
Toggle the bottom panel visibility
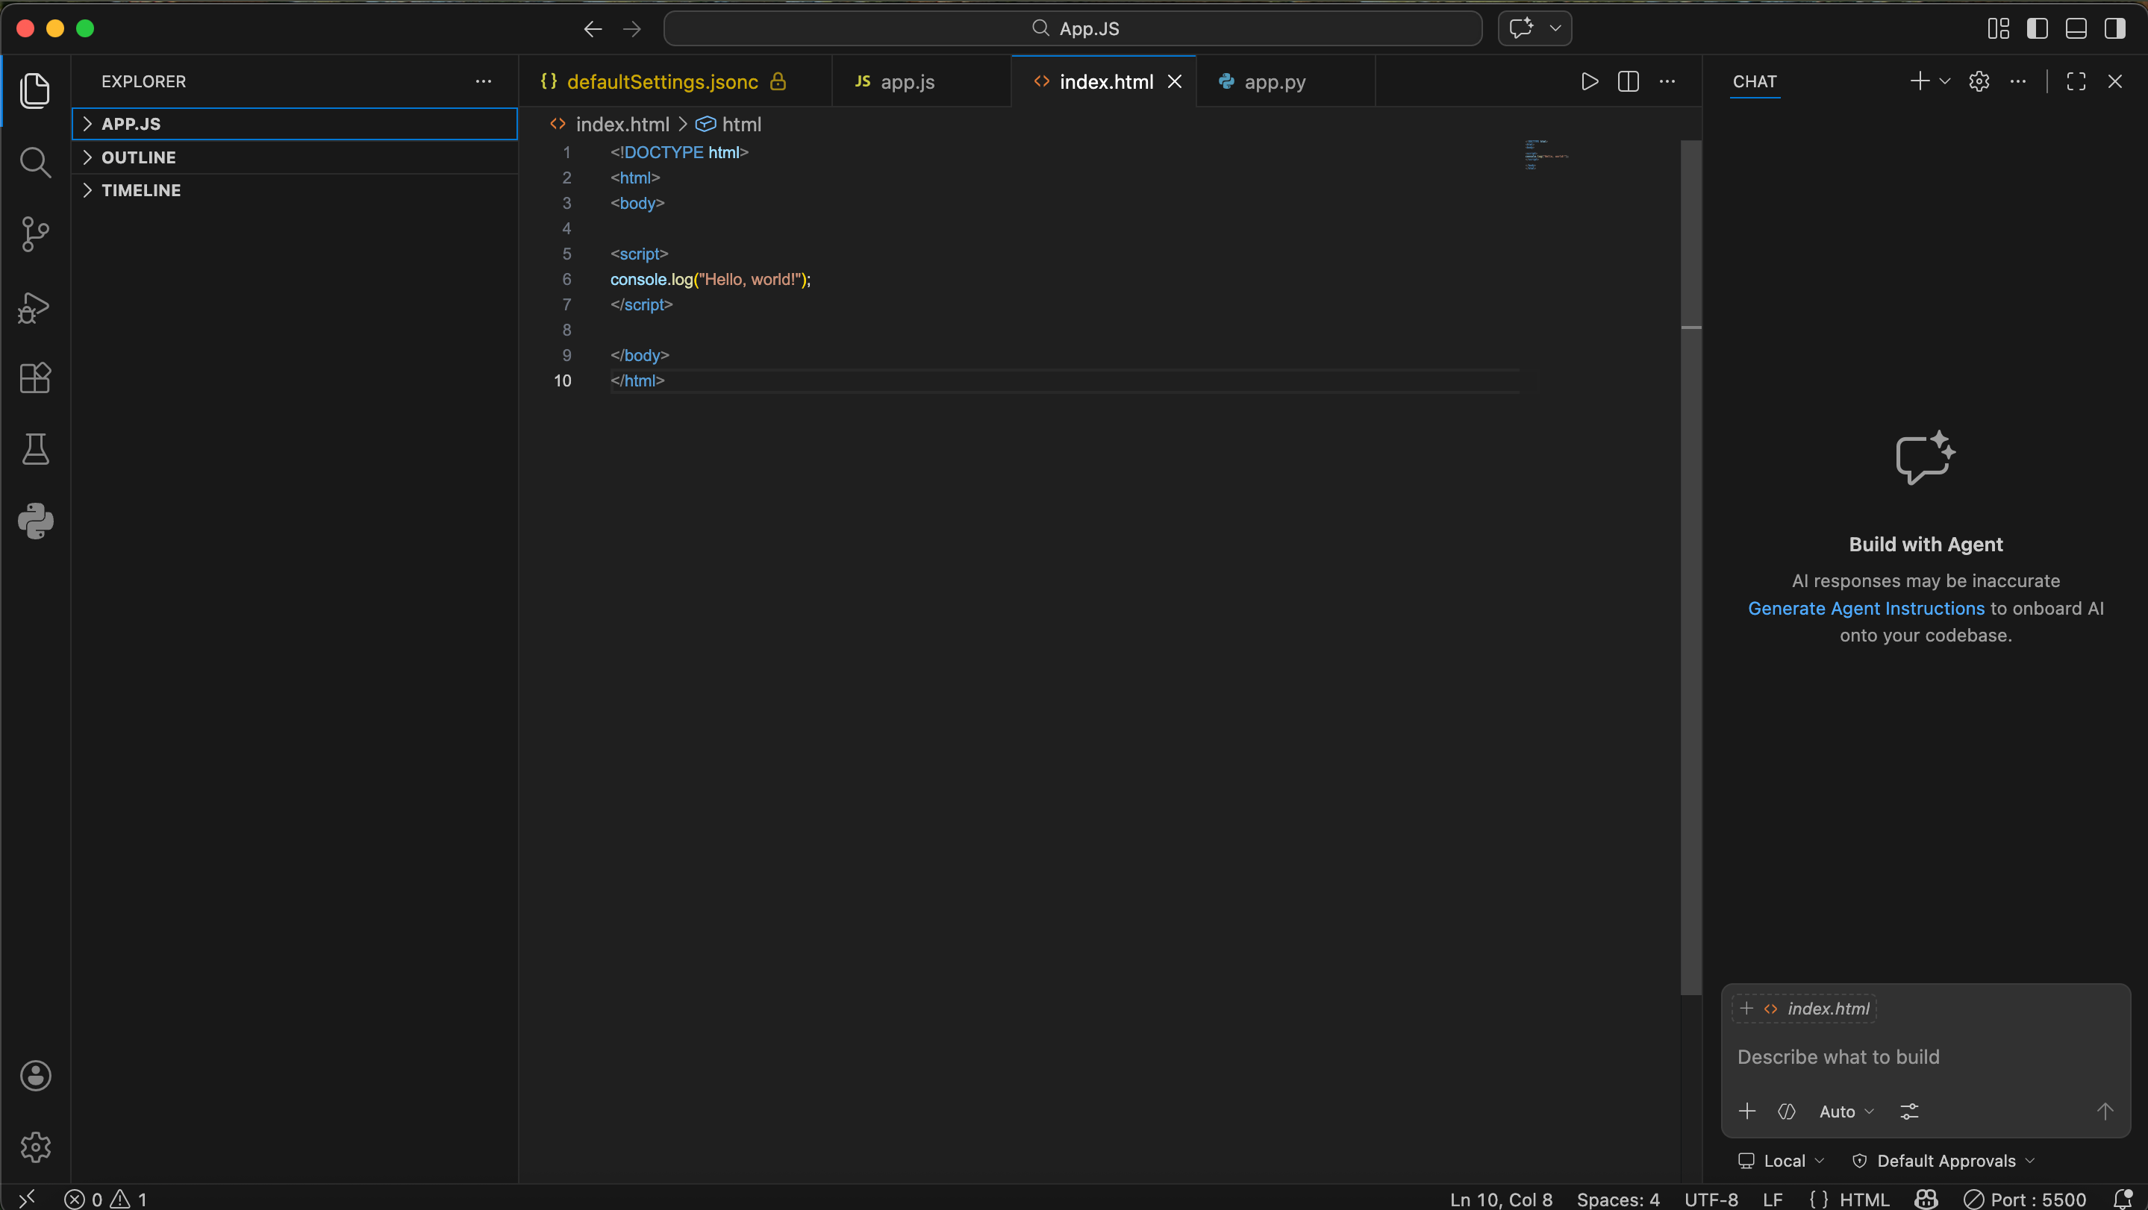click(2076, 29)
